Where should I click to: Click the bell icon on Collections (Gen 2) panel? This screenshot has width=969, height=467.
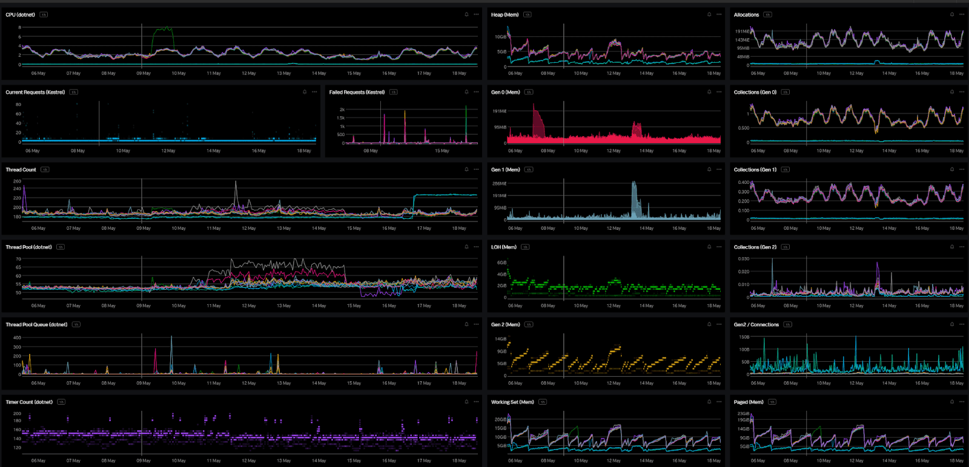[952, 247]
